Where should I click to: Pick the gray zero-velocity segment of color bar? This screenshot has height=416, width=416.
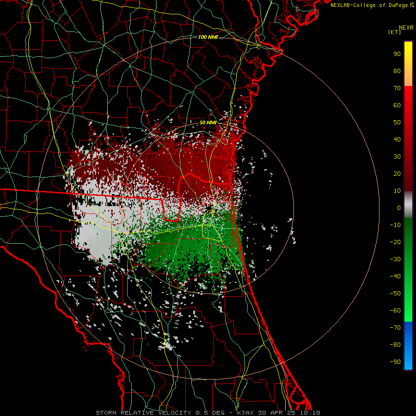pos(408,205)
